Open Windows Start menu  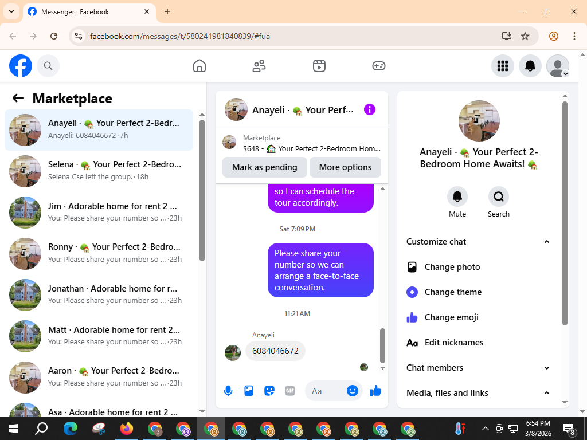tap(14, 429)
